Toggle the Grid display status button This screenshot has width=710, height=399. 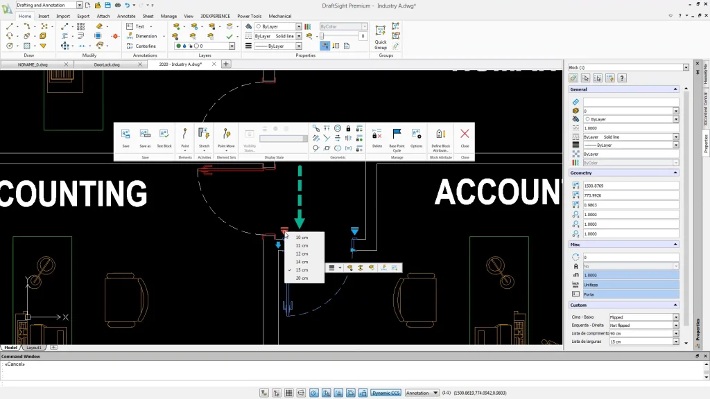(289, 393)
